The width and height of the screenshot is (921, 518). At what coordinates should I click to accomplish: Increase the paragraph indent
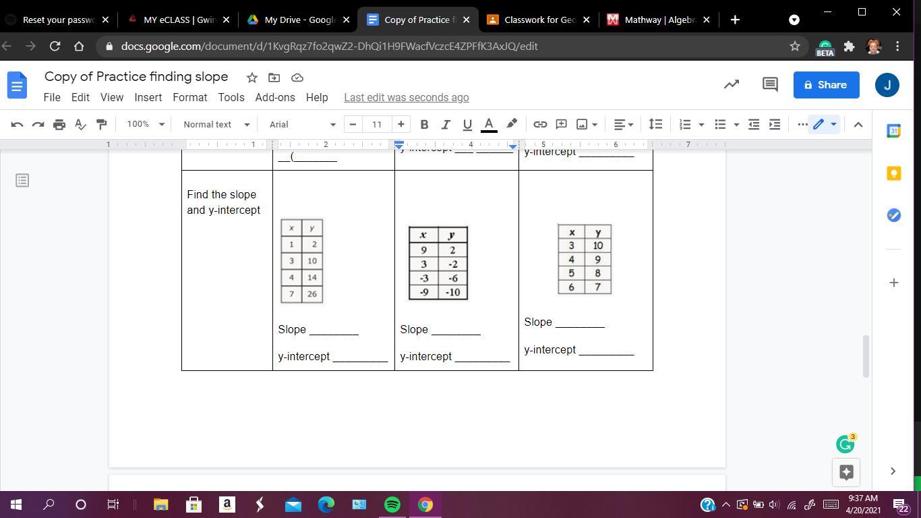click(x=775, y=124)
